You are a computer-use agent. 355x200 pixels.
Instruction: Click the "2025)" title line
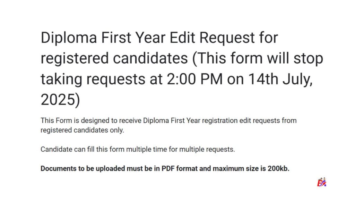point(60,100)
